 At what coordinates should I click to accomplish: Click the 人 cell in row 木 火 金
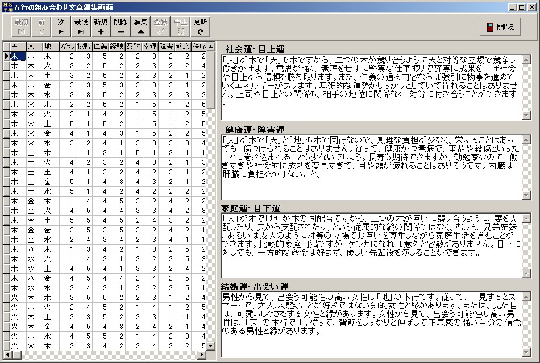click(x=35, y=133)
